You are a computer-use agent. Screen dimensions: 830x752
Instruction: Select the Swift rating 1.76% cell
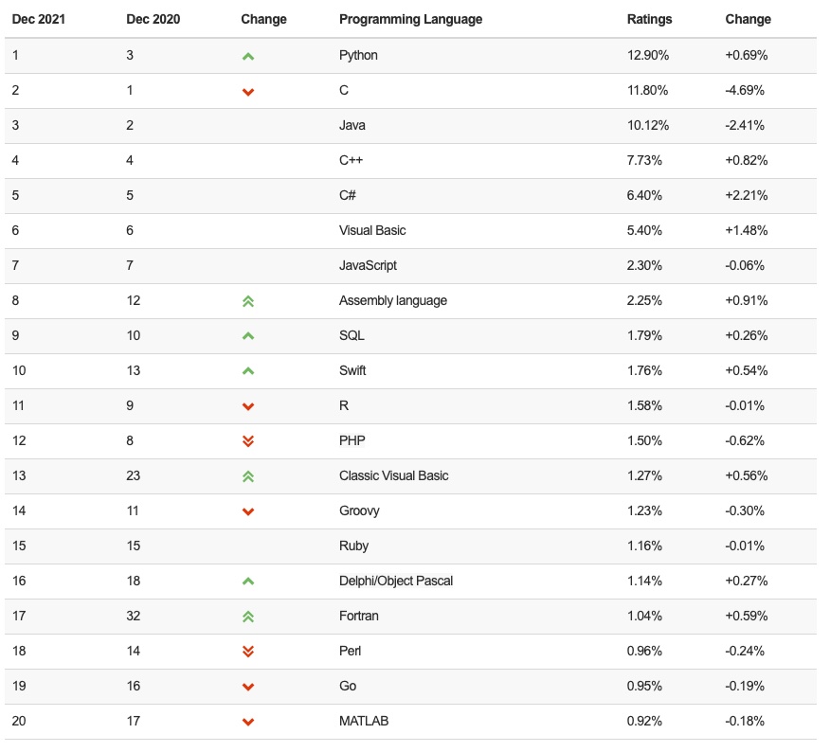(644, 370)
